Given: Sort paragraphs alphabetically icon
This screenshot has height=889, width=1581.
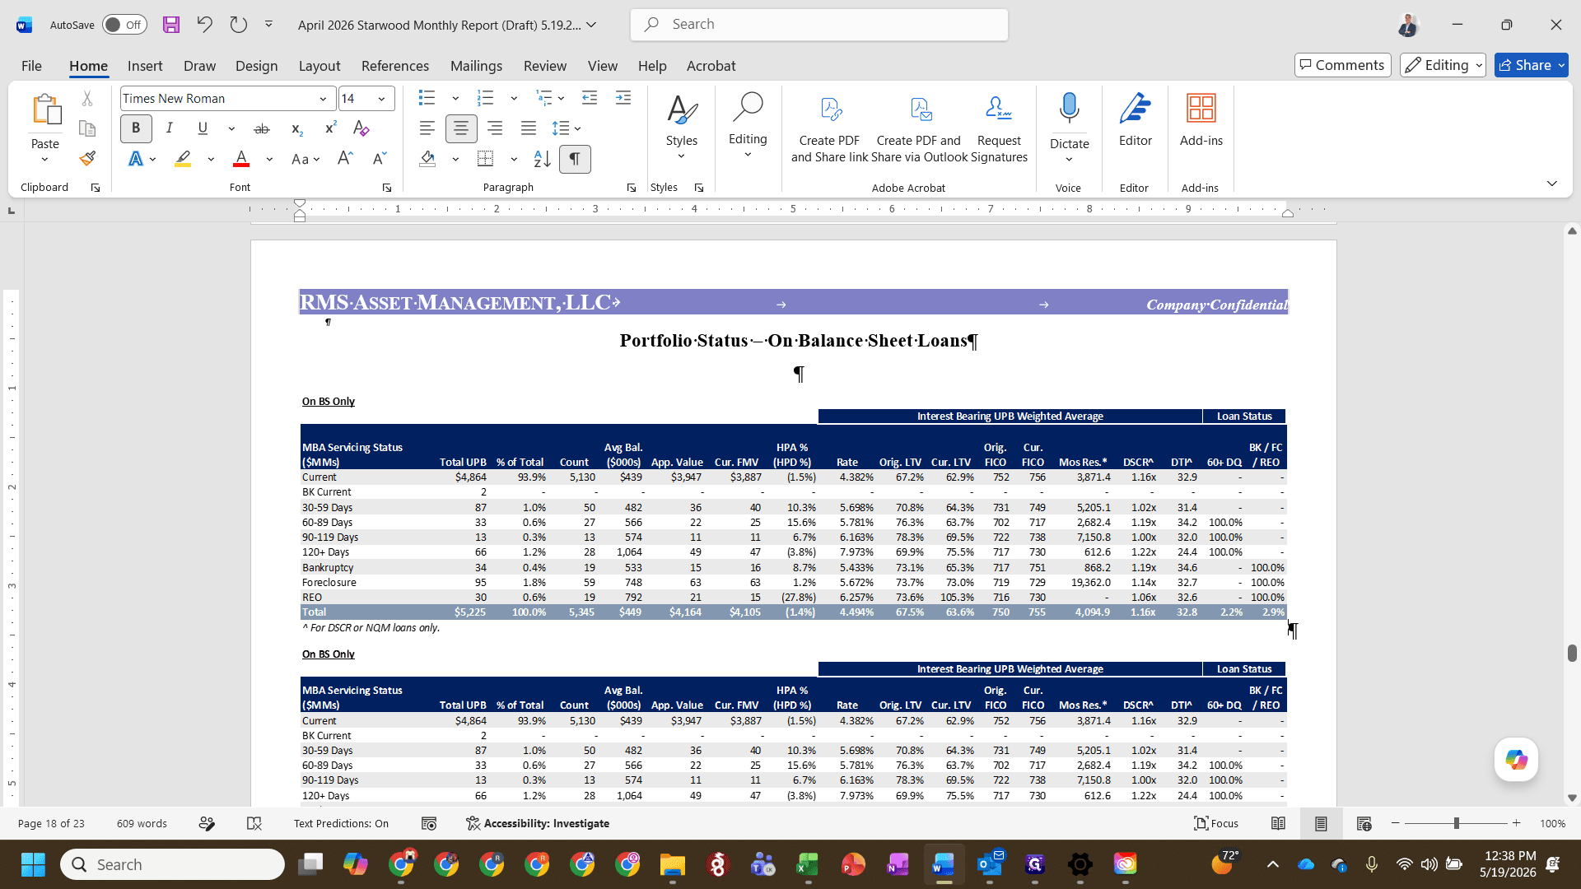Looking at the screenshot, I should tap(542, 159).
